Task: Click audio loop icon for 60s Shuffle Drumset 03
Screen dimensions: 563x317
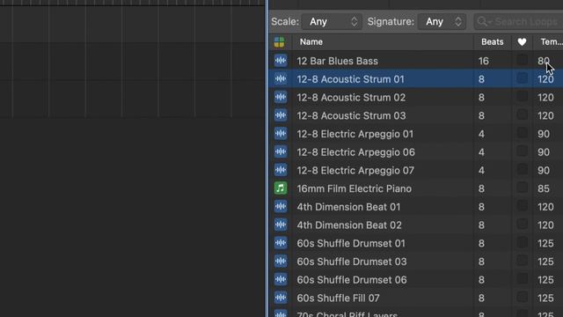Action: (x=281, y=262)
